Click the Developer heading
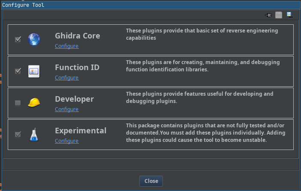This screenshot has width=301, height=191. 75,99
